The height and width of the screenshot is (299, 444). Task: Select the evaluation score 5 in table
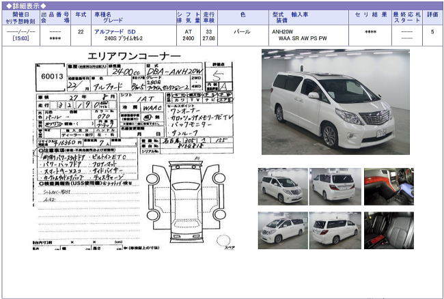pos(432,31)
